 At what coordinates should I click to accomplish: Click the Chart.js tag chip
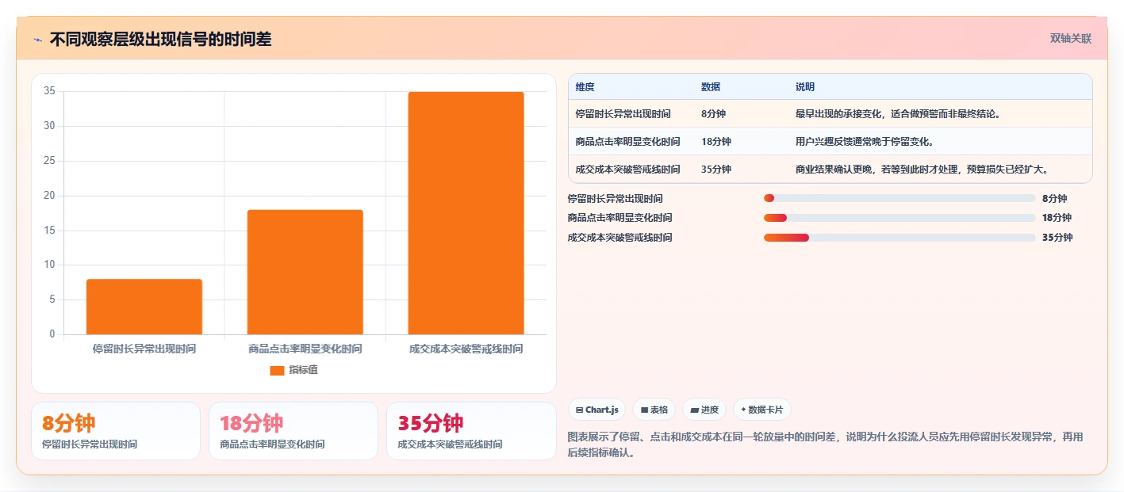(x=597, y=410)
